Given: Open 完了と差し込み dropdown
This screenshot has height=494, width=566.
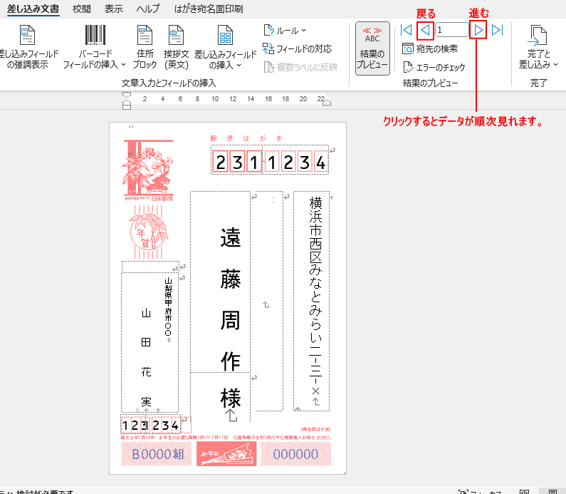Looking at the screenshot, I should (x=538, y=47).
